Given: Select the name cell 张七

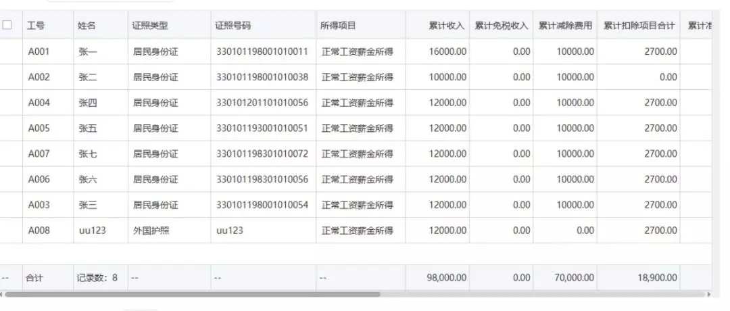Looking at the screenshot, I should click(x=88, y=154).
